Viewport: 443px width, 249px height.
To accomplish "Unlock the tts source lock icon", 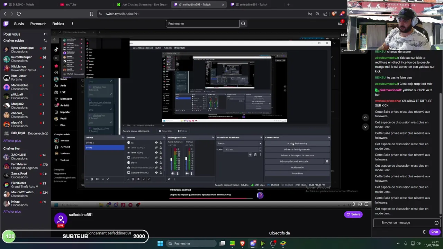I will (161, 142).
